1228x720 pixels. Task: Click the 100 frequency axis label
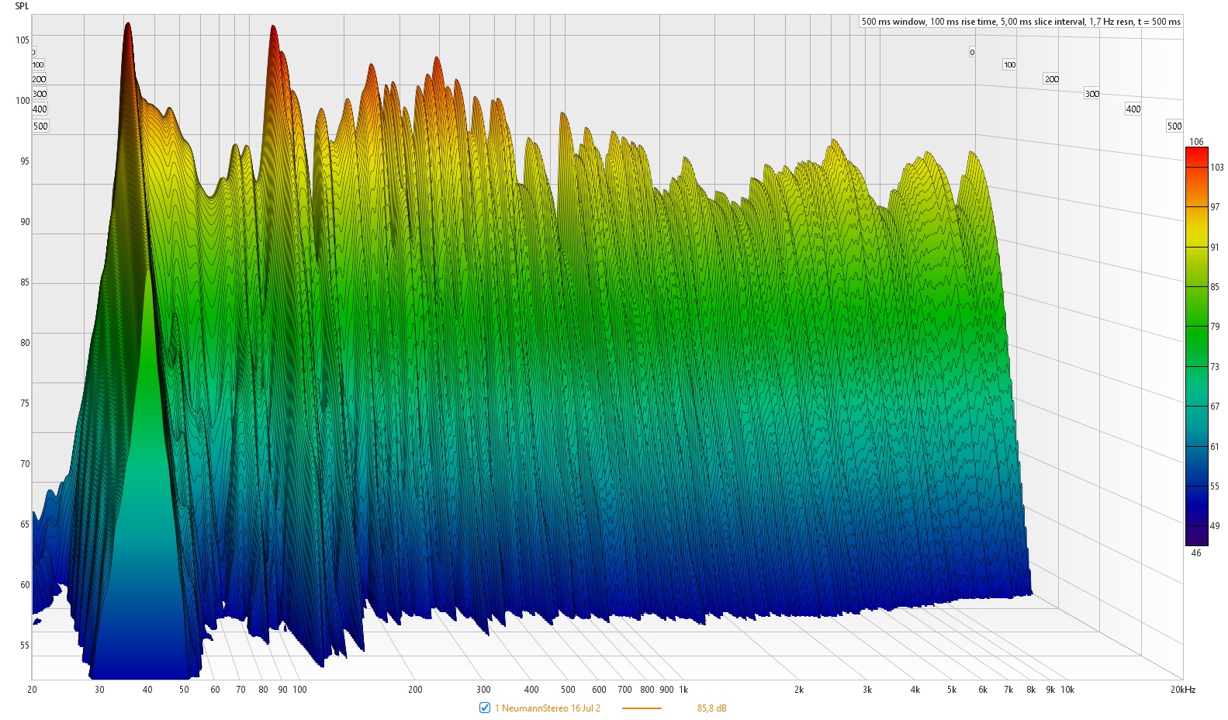tap(299, 690)
